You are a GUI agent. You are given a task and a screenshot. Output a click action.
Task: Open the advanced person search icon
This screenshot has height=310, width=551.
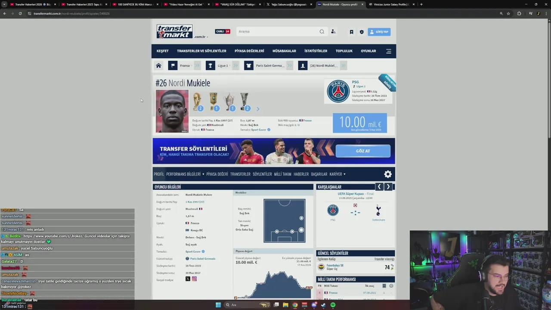click(x=333, y=31)
